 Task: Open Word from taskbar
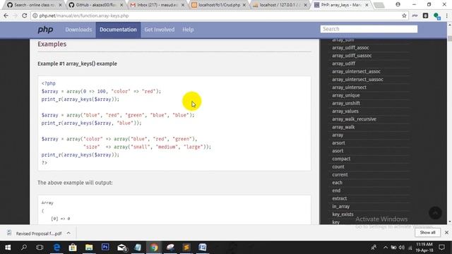203,248
